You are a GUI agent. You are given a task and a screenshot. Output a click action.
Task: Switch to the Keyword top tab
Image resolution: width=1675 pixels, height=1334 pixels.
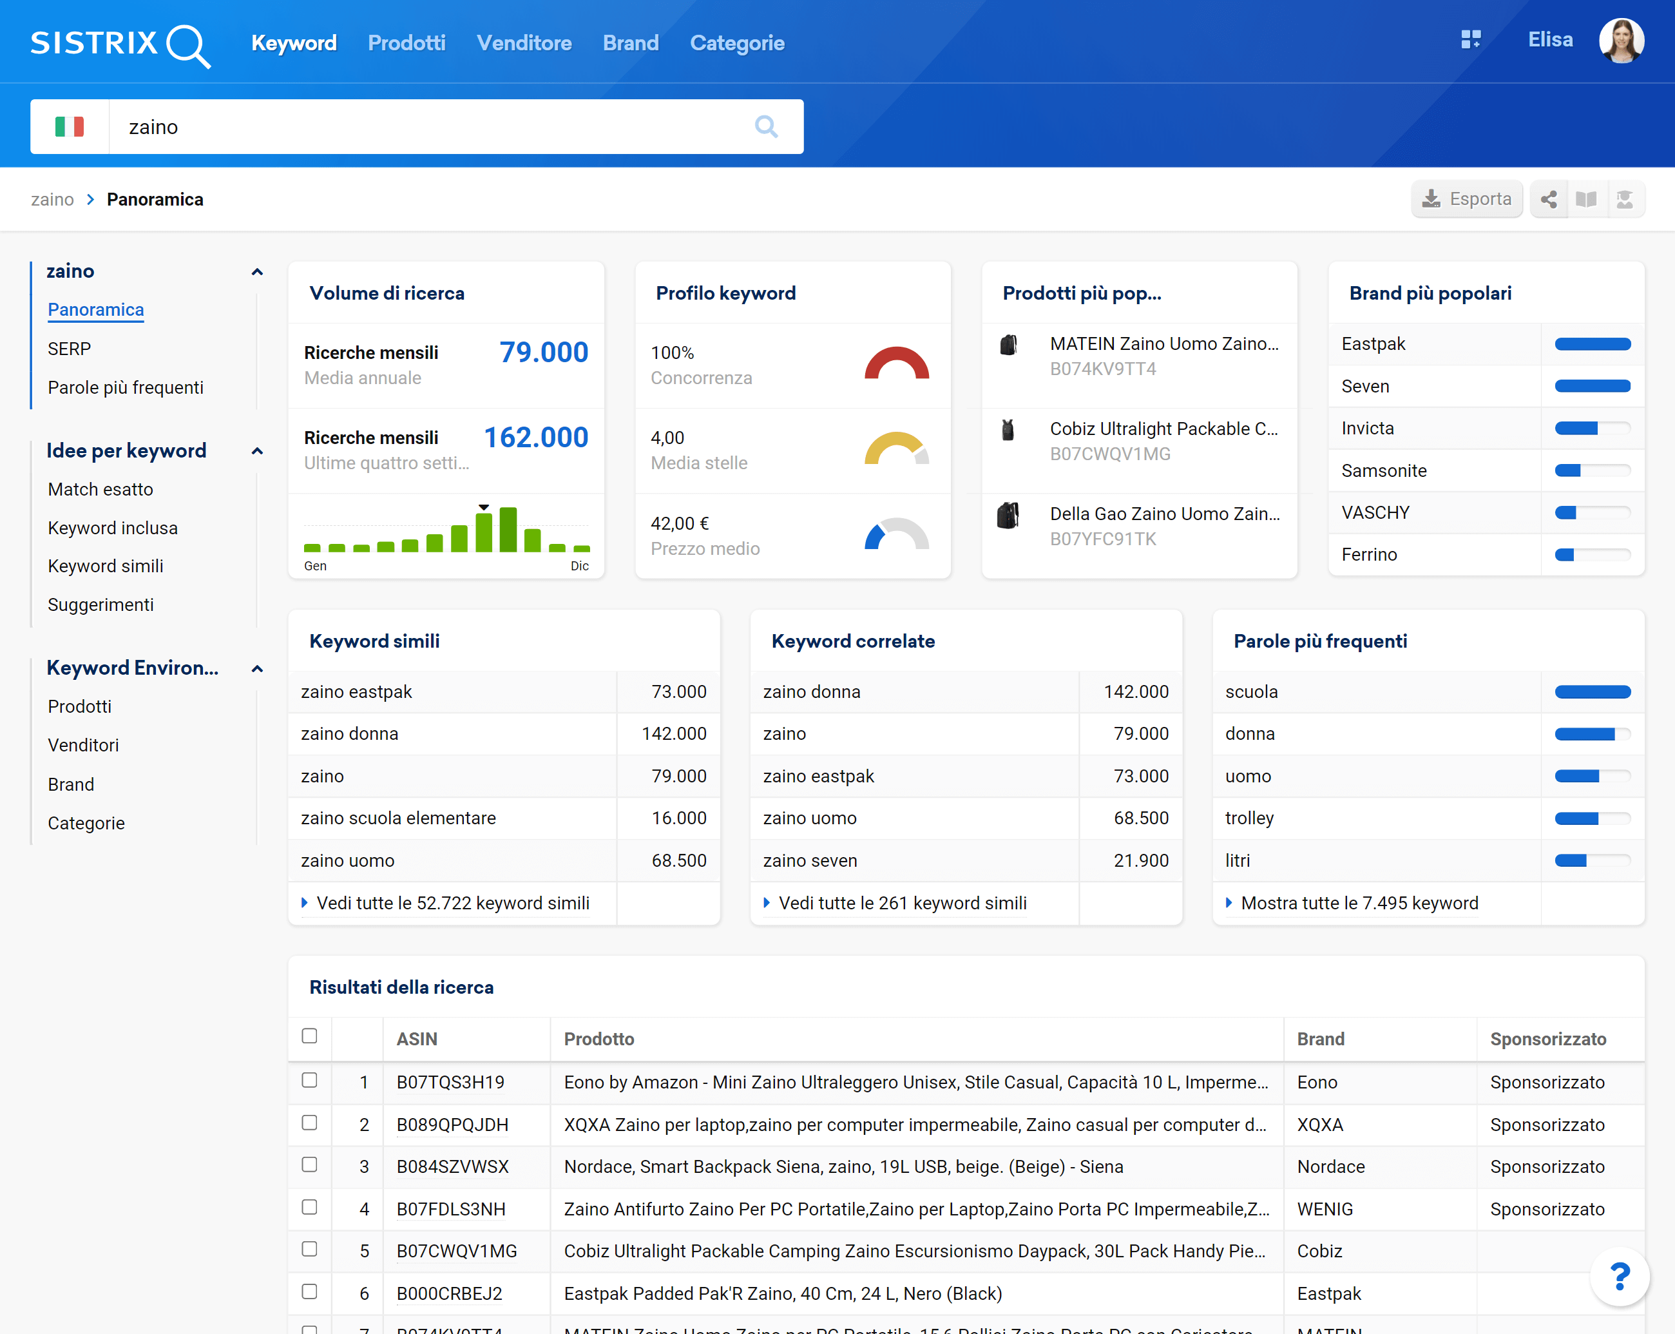coord(294,43)
